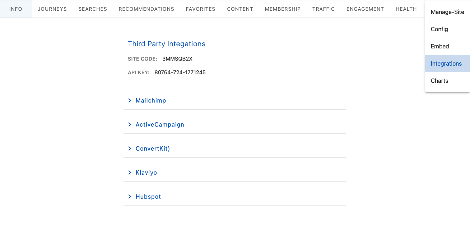Select the API key value 80764-724-1771245
Viewport: 470px width, 246px height.
[x=180, y=72]
